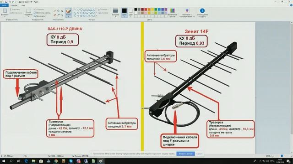Open the quick access toolbar customize arrow
The image size is (293, 164).
click(16, 2)
